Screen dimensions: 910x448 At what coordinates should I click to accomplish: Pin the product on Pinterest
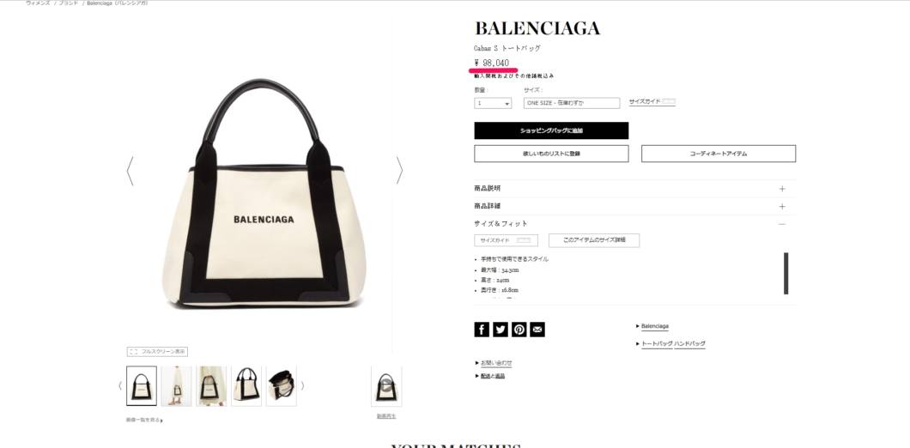click(519, 330)
